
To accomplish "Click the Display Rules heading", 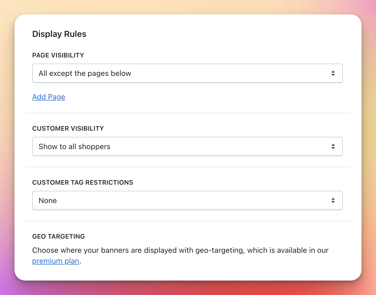I will [59, 34].
